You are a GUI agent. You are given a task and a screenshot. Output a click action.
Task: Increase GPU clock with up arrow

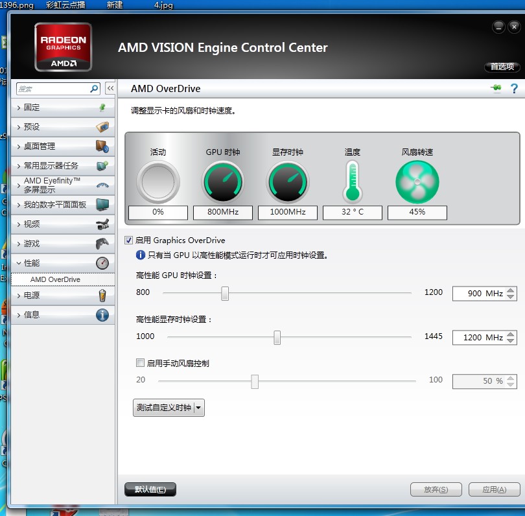[510, 290]
